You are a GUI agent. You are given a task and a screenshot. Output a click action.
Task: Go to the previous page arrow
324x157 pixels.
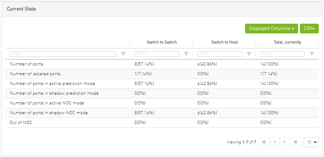275,142
